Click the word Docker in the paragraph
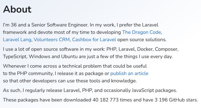Image resolution: width=201 pixels, height=108 pixels. tap(145, 49)
